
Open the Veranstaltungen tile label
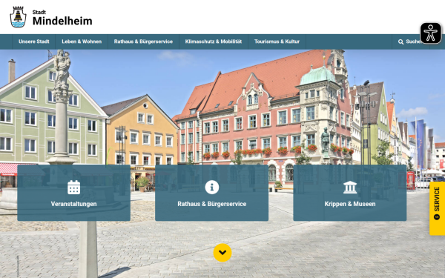(x=73, y=204)
